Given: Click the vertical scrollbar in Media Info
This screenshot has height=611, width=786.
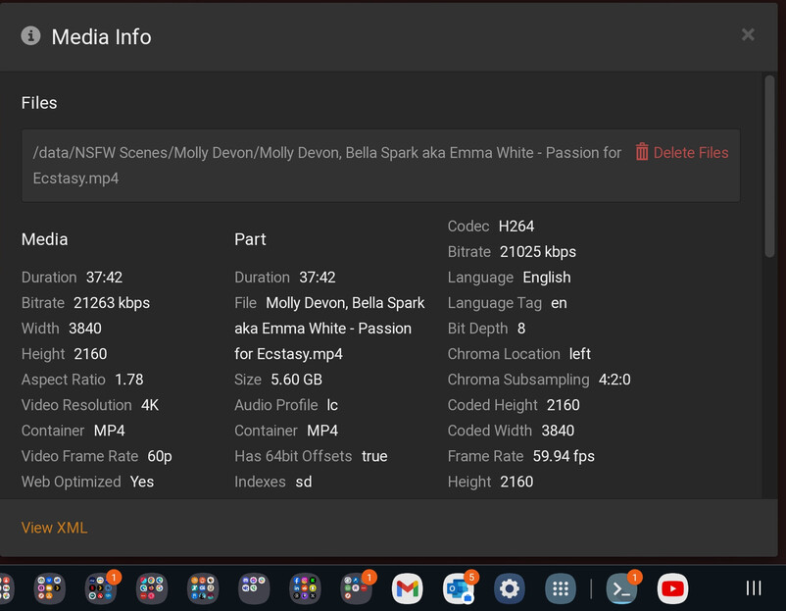Looking at the screenshot, I should [x=769, y=167].
